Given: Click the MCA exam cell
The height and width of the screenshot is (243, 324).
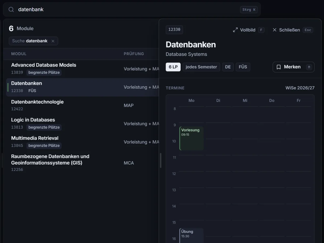Looking at the screenshot, I should point(129,163).
